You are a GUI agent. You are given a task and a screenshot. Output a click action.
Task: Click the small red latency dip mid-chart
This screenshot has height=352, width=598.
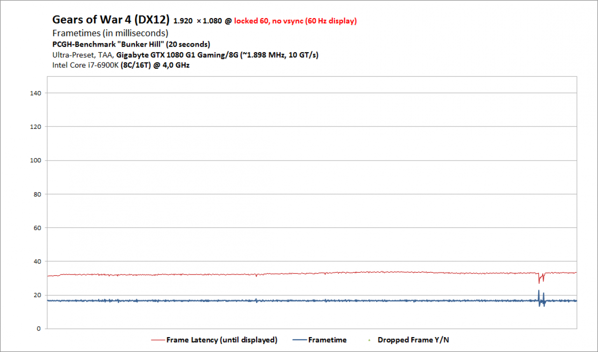[256, 275]
